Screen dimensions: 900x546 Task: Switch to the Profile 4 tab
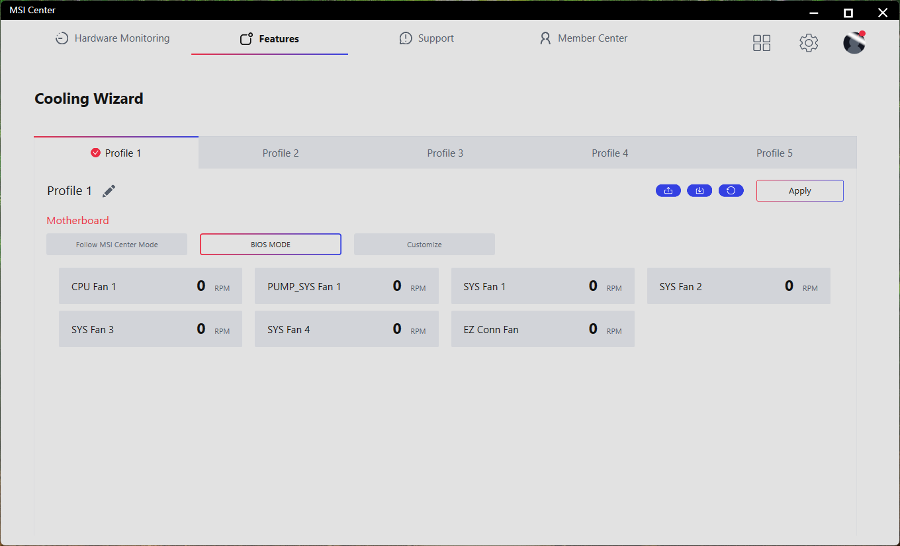(x=610, y=153)
